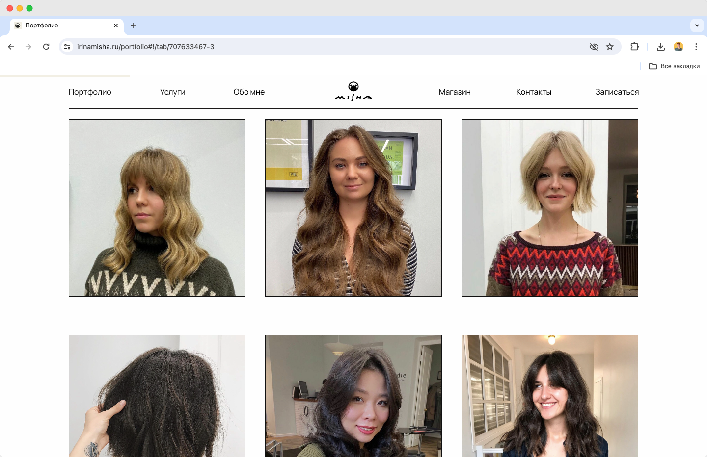Open photo of woman with long wavy brown hair
Image resolution: width=707 pixels, height=457 pixels.
coord(353,208)
